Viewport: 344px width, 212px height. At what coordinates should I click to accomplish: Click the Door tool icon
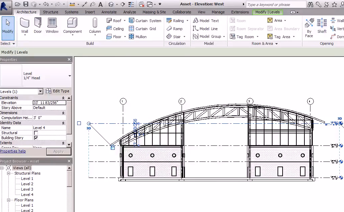coord(38,23)
